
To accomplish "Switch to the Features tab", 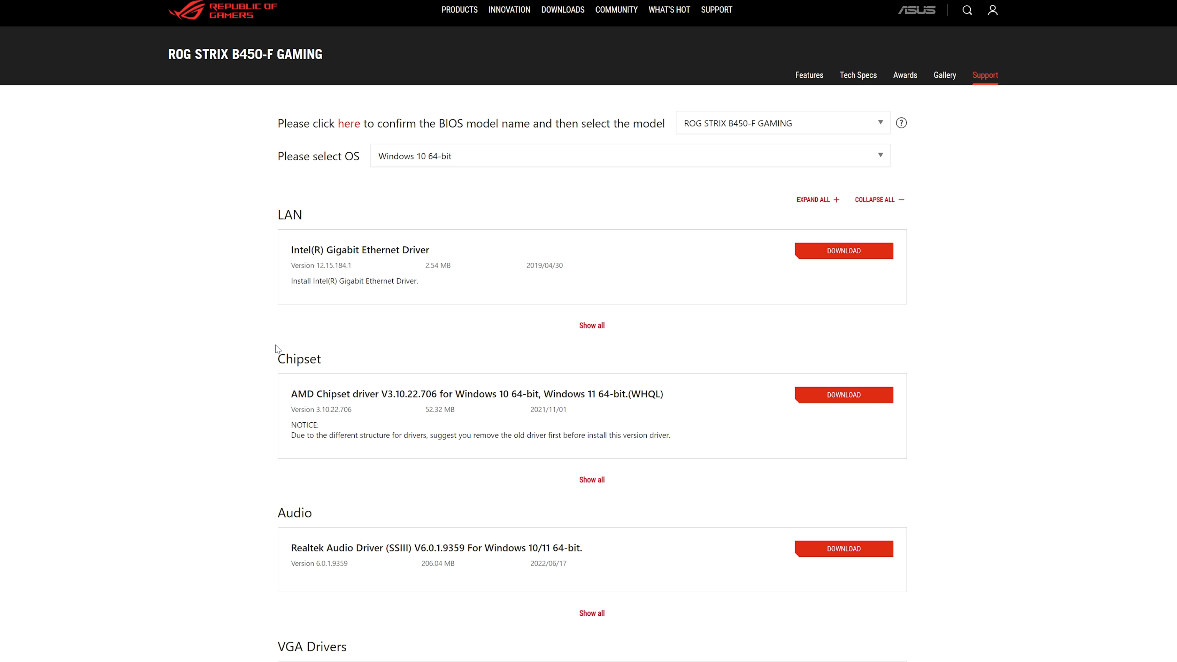I will click(x=809, y=75).
